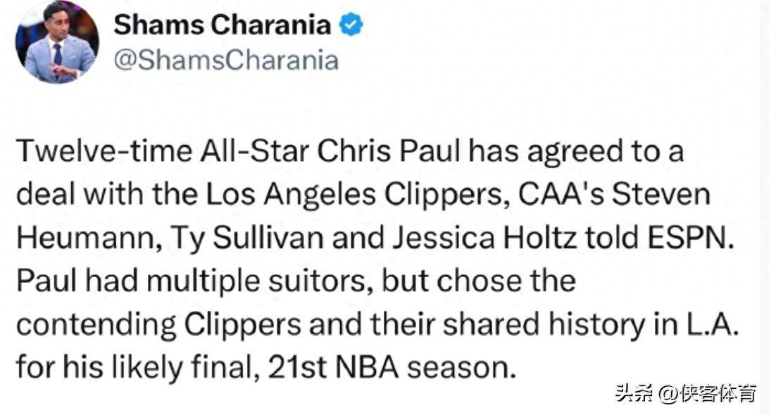The height and width of the screenshot is (415, 769).
Task: Click the phrase 21st NBA season
Action: click(x=392, y=368)
